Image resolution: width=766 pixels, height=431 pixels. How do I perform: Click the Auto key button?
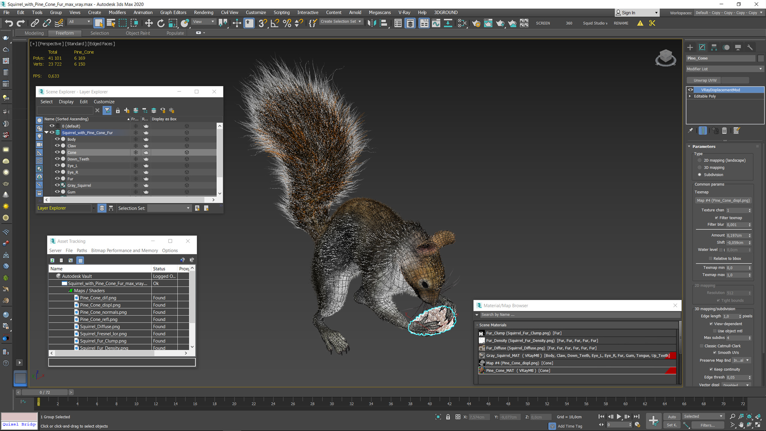[672, 417]
